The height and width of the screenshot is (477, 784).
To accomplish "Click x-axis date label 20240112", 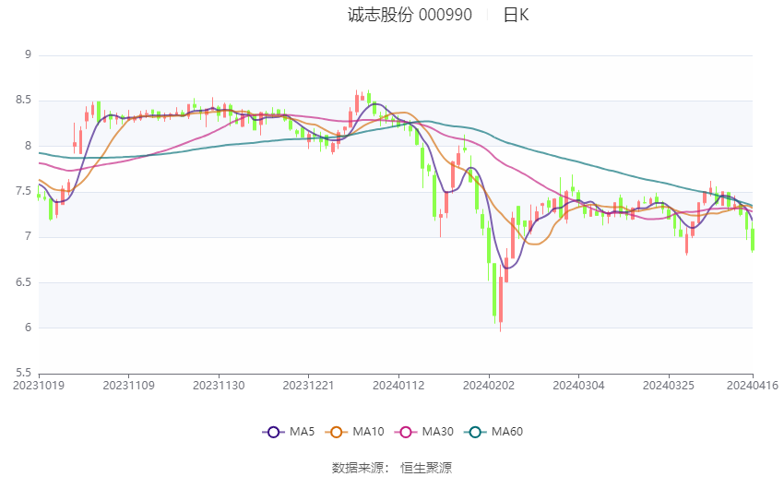I will (x=398, y=386).
